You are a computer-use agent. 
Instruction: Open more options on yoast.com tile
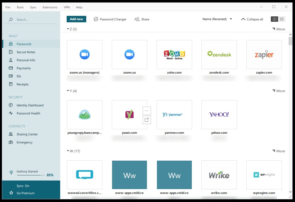coord(147,111)
